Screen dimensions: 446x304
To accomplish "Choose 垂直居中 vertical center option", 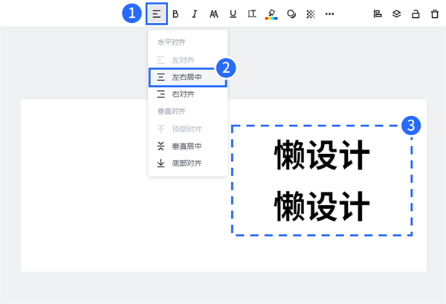I will pyautogui.click(x=187, y=146).
